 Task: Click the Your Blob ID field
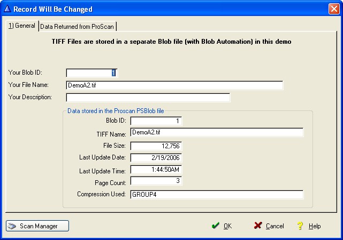(92, 73)
